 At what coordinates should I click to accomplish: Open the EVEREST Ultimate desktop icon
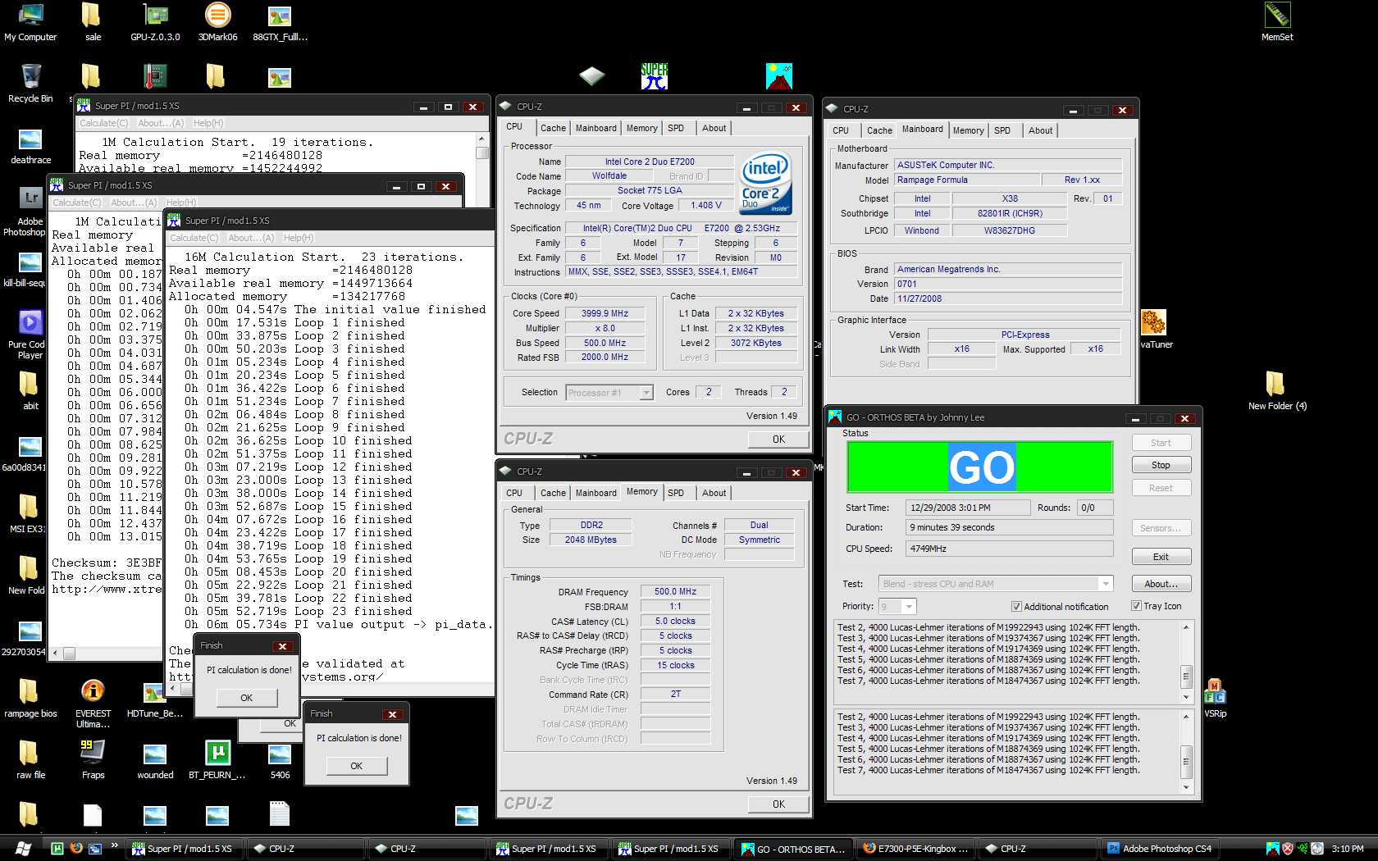point(93,704)
